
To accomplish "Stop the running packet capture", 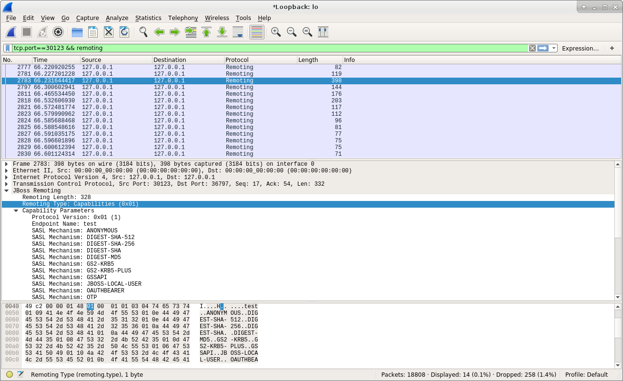I will click(x=27, y=32).
